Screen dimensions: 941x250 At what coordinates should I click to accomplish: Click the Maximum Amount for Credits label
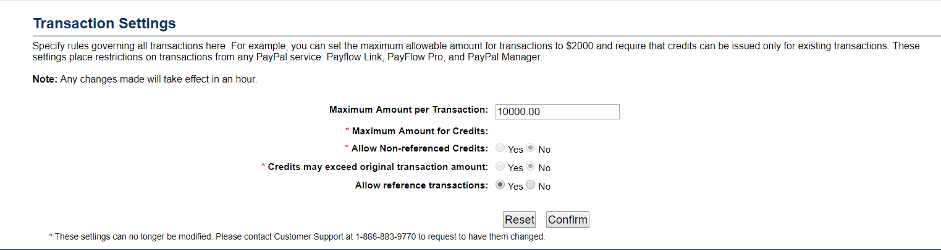click(x=420, y=131)
